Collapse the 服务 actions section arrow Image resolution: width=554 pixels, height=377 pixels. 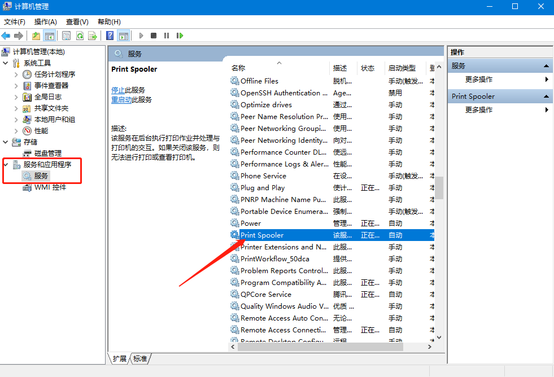tap(546, 66)
